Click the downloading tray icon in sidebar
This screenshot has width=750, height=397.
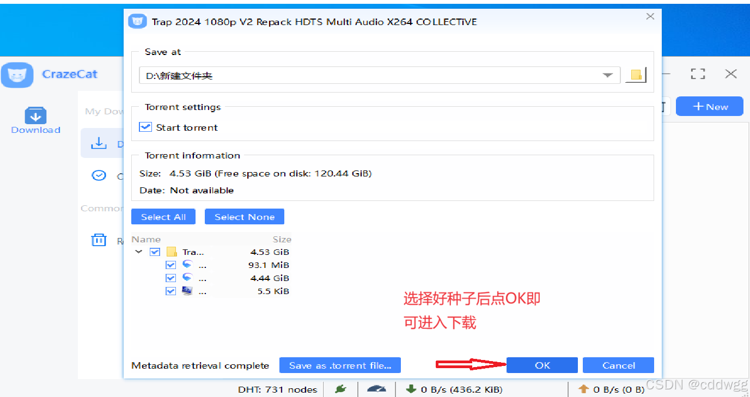[x=99, y=143]
